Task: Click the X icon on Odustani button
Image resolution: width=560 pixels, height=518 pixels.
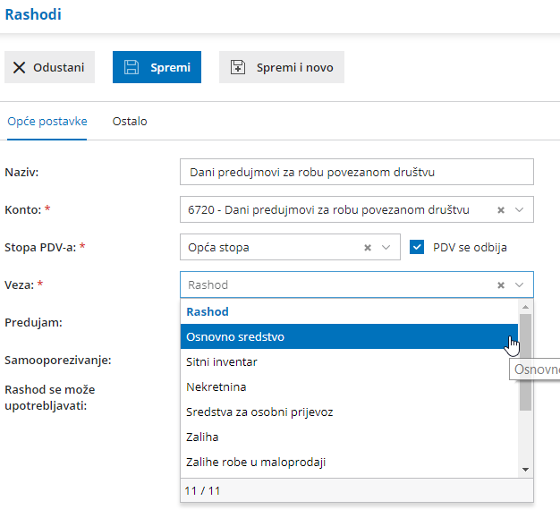Action: pyautogui.click(x=19, y=67)
